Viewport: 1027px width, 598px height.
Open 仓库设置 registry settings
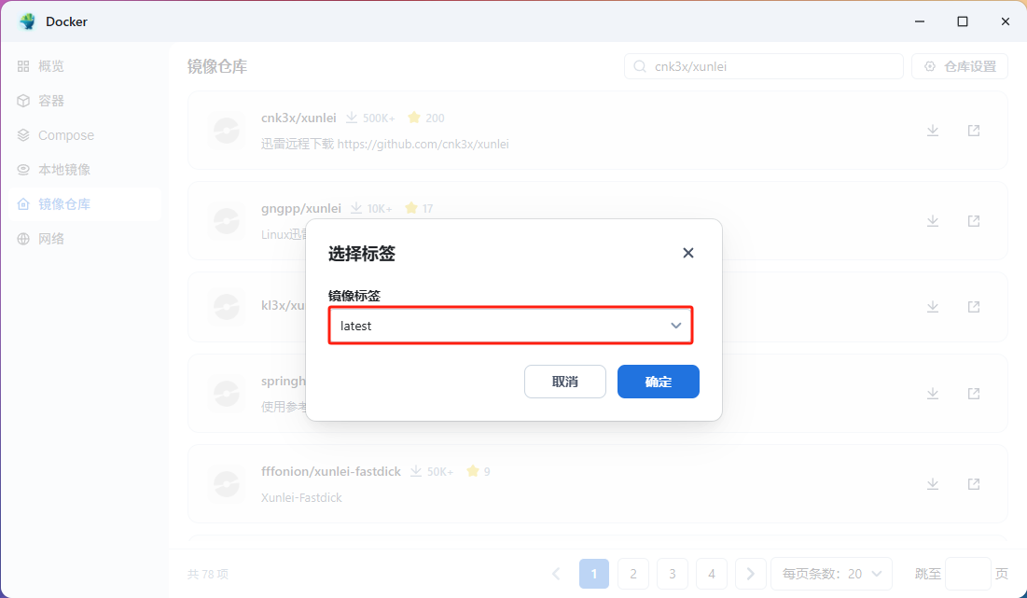click(x=960, y=66)
